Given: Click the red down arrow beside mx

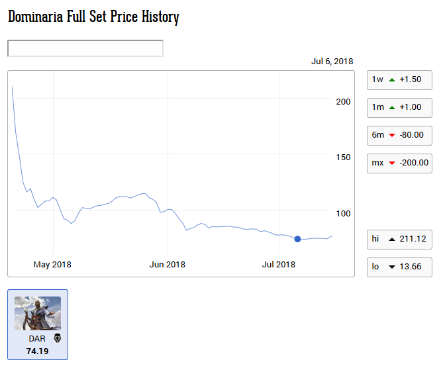Looking at the screenshot, I should [392, 163].
